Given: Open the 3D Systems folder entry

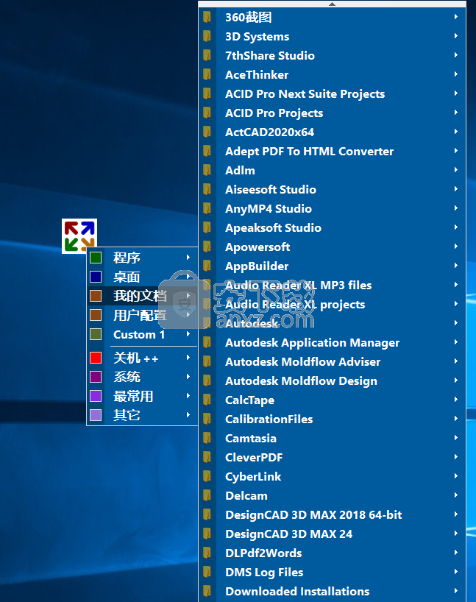Looking at the screenshot, I should [332, 36].
